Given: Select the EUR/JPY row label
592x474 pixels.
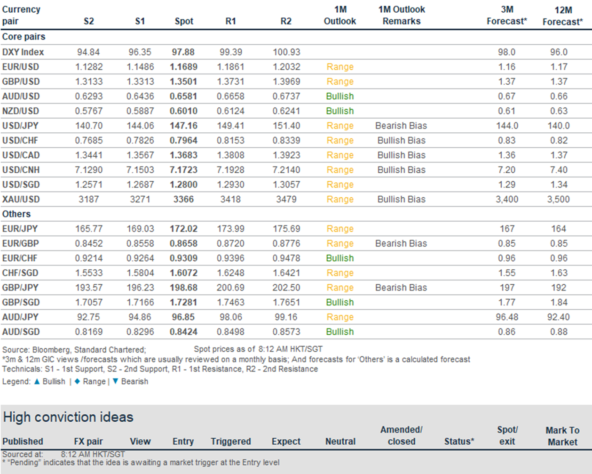Looking at the screenshot, I should pyautogui.click(x=21, y=229).
